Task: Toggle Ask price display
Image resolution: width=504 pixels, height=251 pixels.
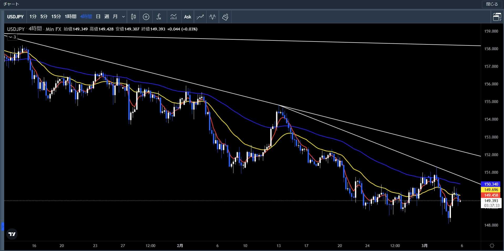Action: coord(188,17)
